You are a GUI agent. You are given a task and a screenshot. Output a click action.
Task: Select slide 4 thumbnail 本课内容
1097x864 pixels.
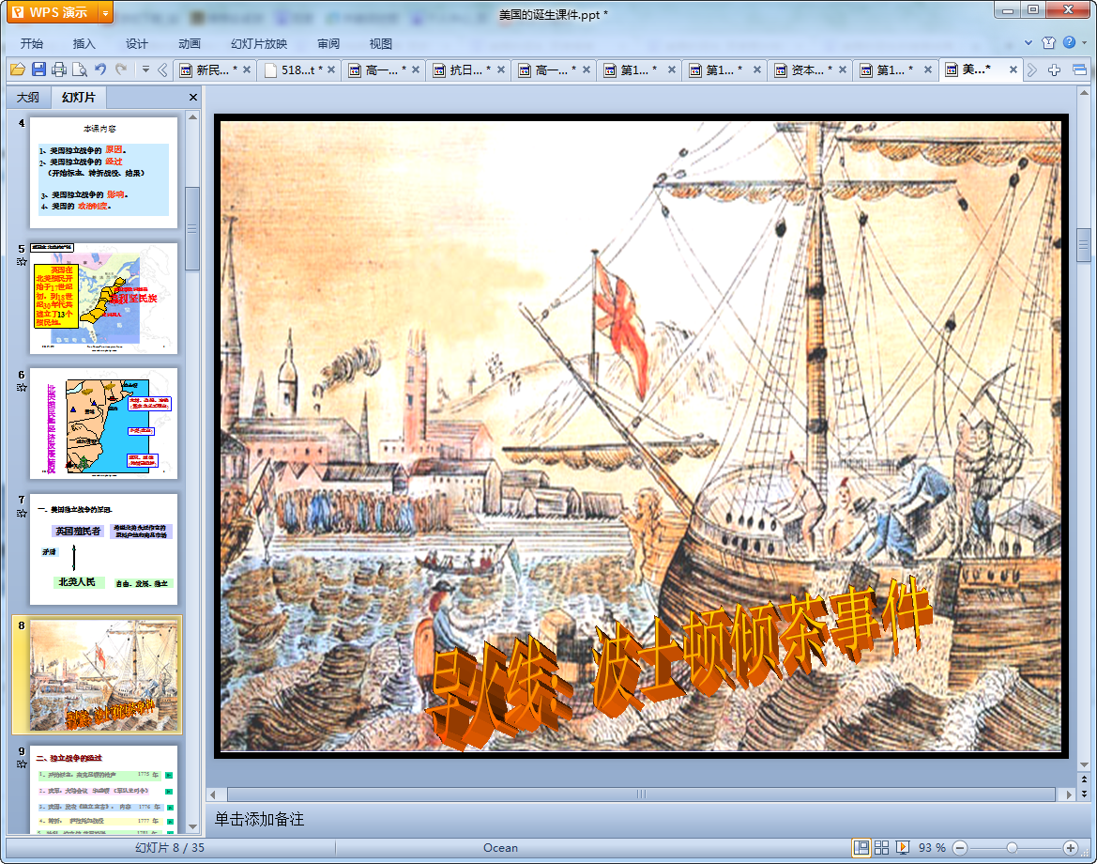coord(103,172)
